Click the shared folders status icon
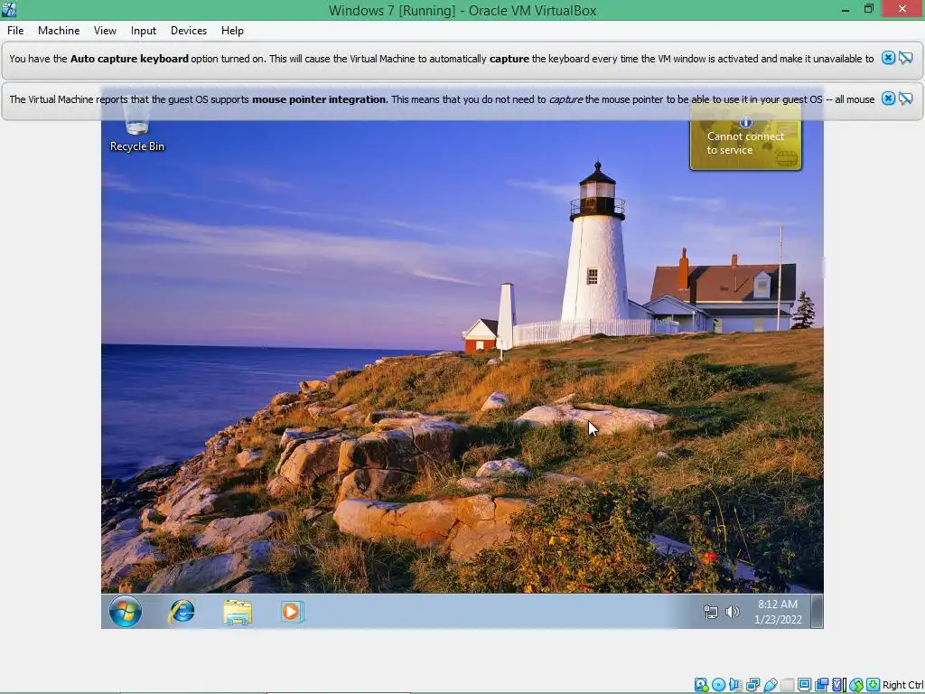This screenshot has width=925, height=694. [788, 685]
